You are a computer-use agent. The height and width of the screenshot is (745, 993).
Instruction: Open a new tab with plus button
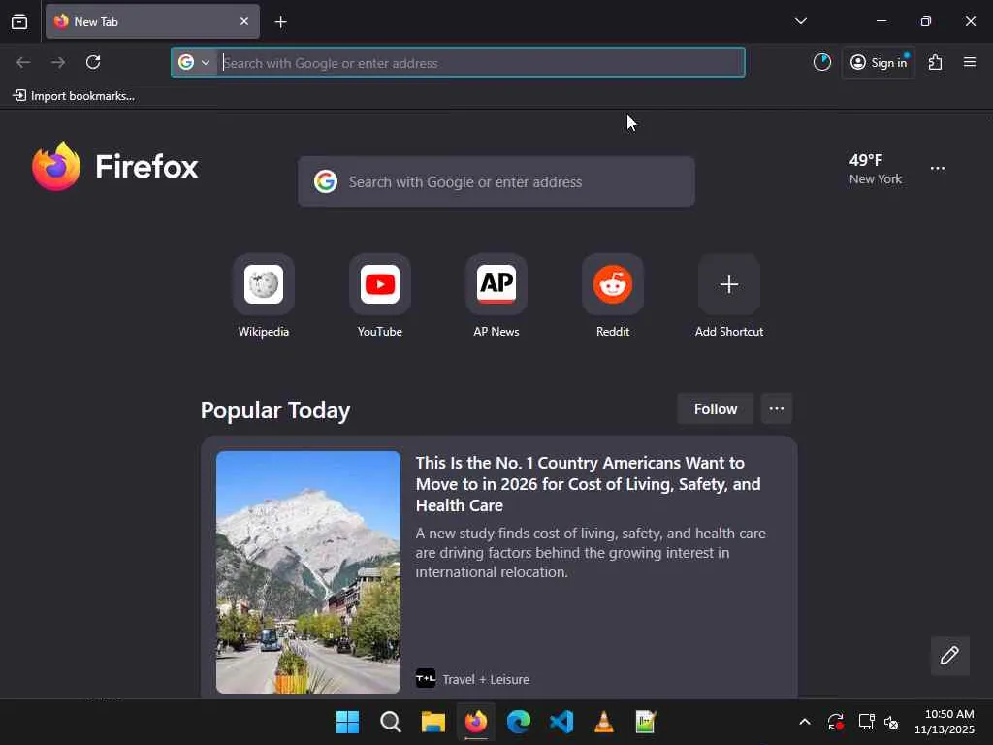(280, 22)
